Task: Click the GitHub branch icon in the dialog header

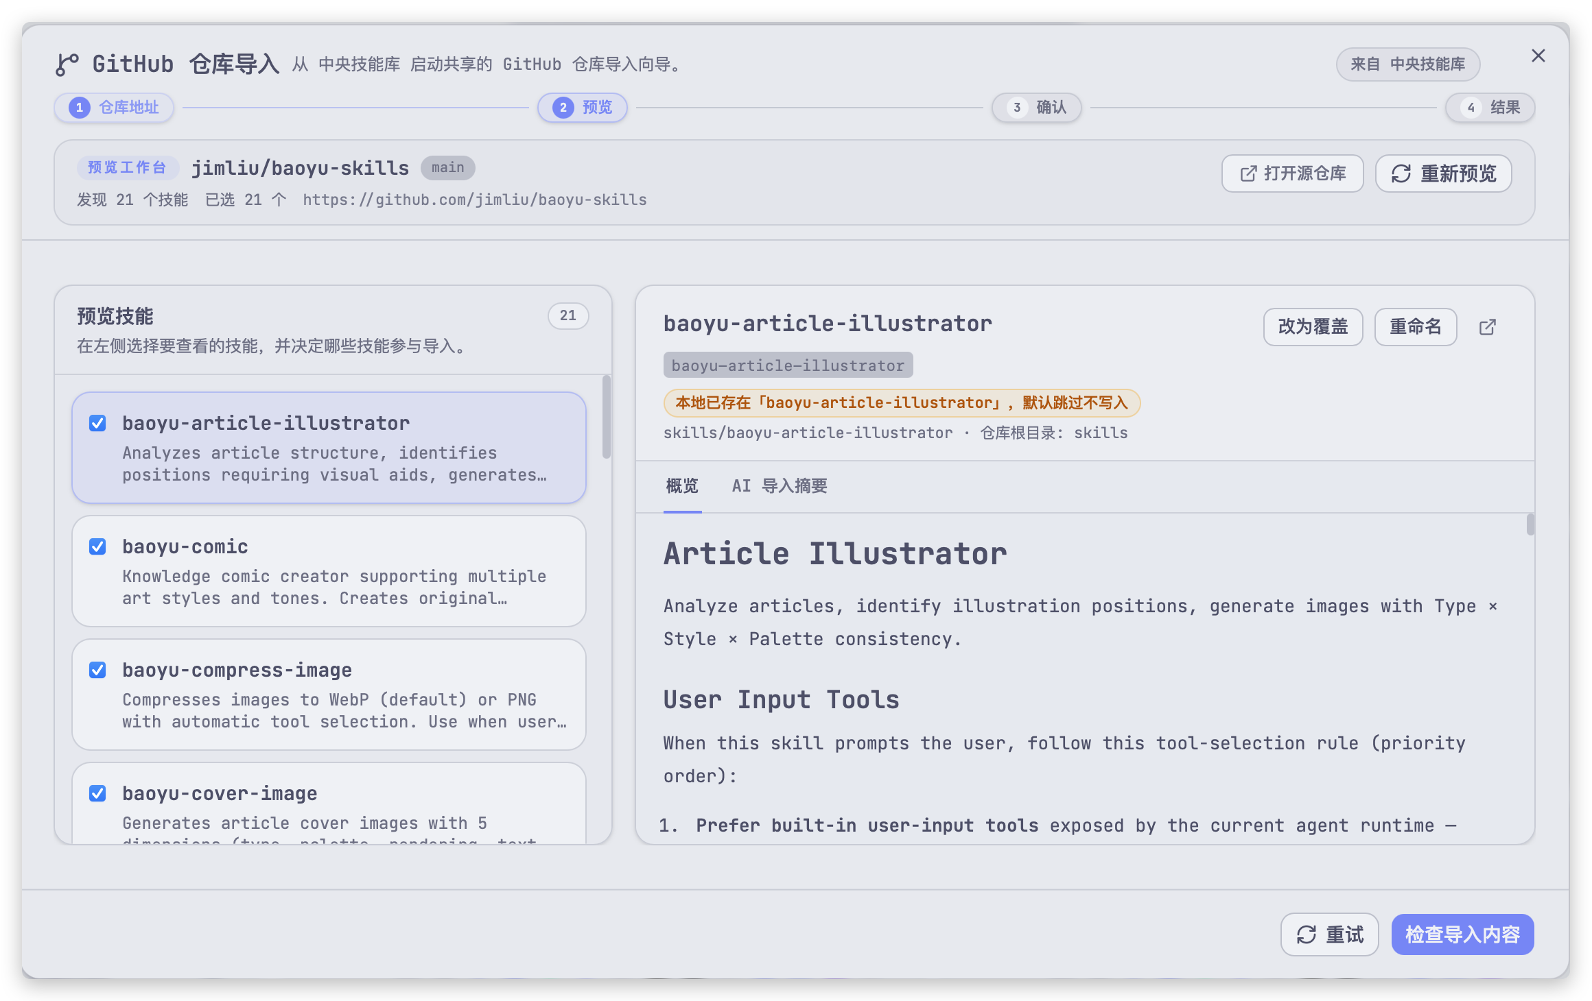Action: pyautogui.click(x=66, y=64)
